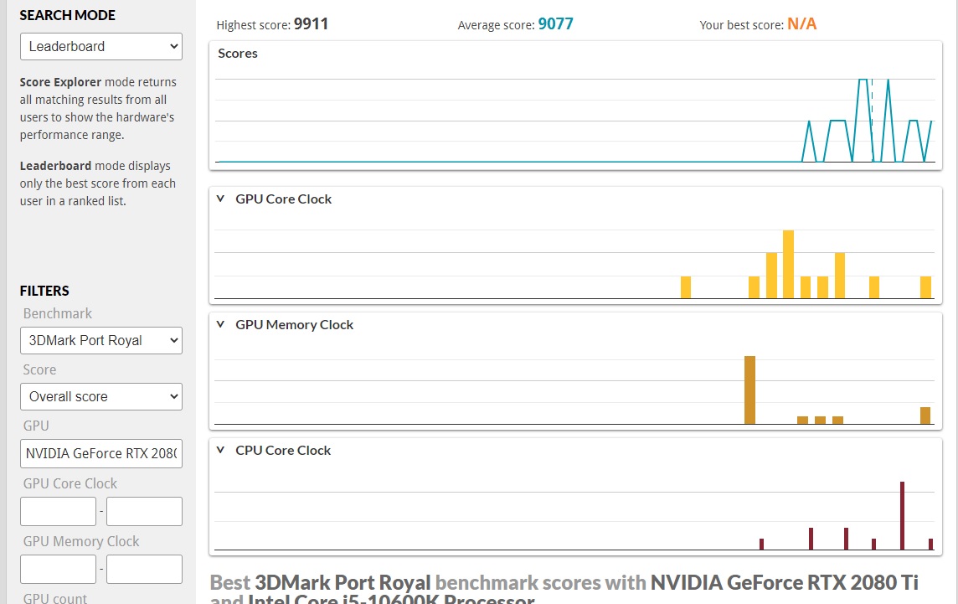Click the Average score value 9077
The height and width of the screenshot is (604, 958).
pos(555,23)
